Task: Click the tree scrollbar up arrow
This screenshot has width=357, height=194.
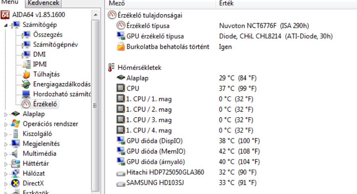Action: [96, 15]
